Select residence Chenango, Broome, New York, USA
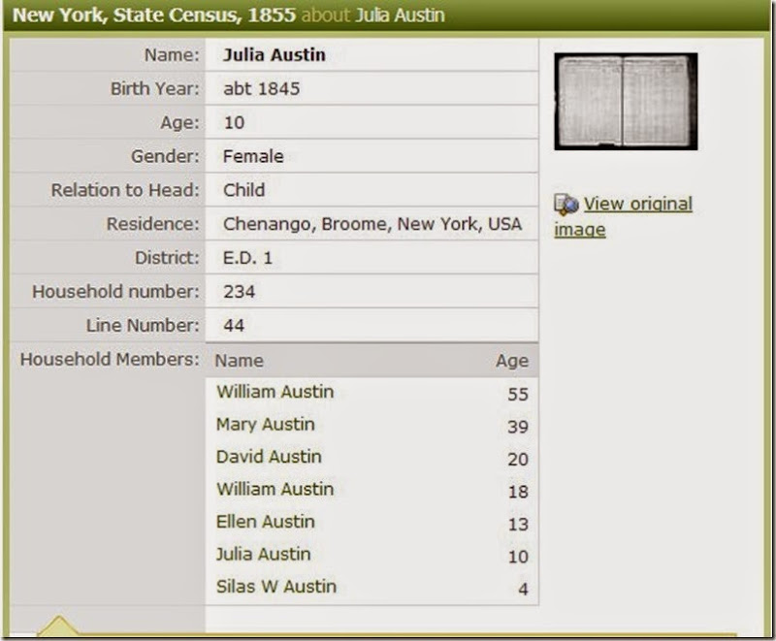 point(372,224)
